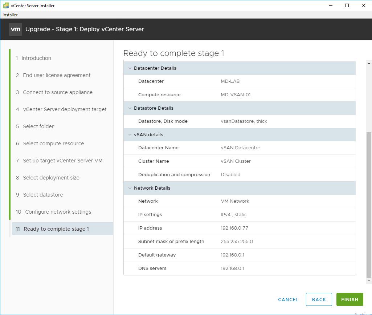This screenshot has height=315, width=372.
Task: Click the scrollbar up arrow
Action: pyautogui.click(x=369, y=63)
